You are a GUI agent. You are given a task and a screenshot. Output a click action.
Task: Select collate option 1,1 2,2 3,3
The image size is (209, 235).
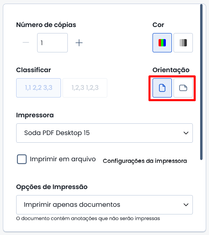click(39, 88)
